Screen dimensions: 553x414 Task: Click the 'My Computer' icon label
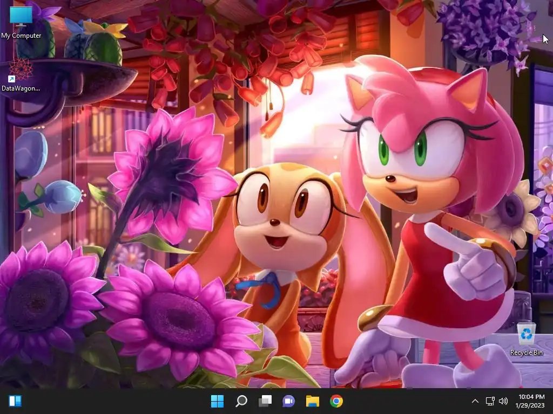coord(21,36)
